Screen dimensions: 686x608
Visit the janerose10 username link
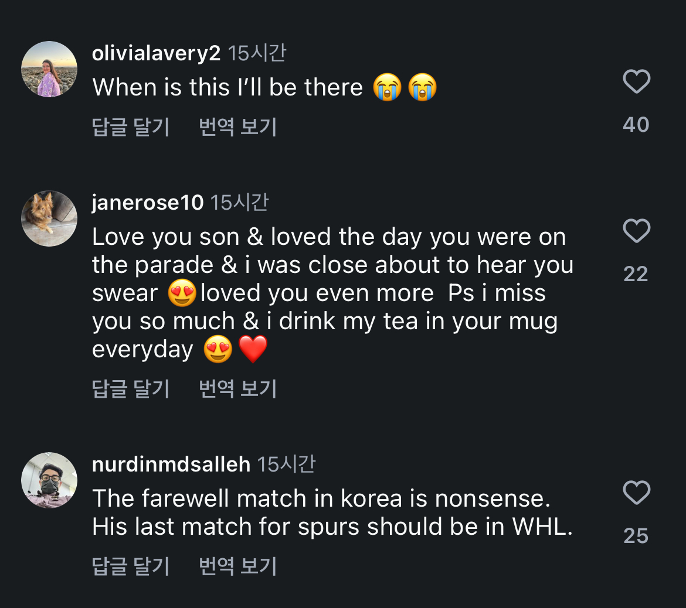(148, 203)
